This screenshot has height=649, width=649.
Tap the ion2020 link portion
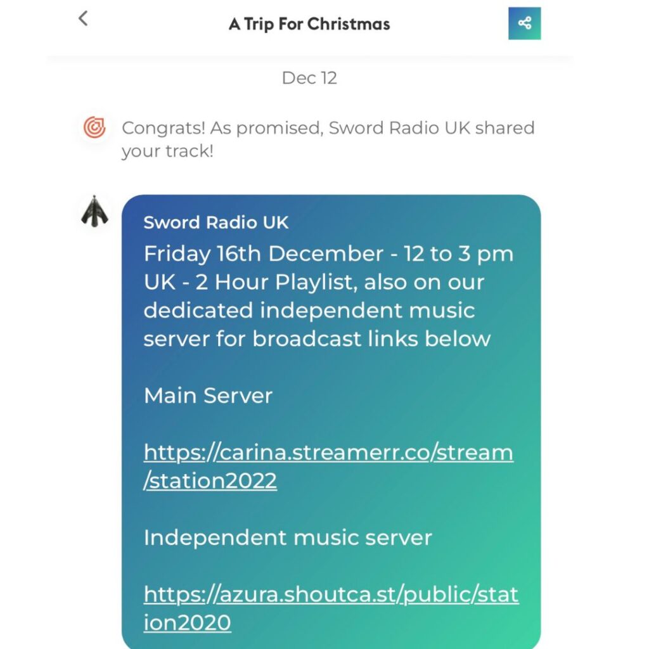point(187,622)
